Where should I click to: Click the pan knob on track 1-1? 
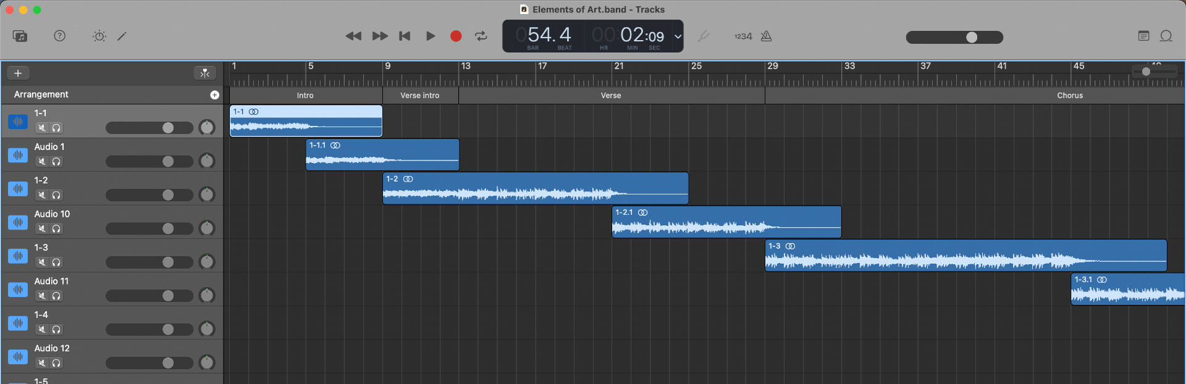207,128
